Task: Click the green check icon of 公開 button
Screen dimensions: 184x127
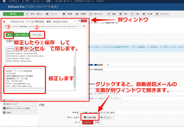Action: [132, 14]
